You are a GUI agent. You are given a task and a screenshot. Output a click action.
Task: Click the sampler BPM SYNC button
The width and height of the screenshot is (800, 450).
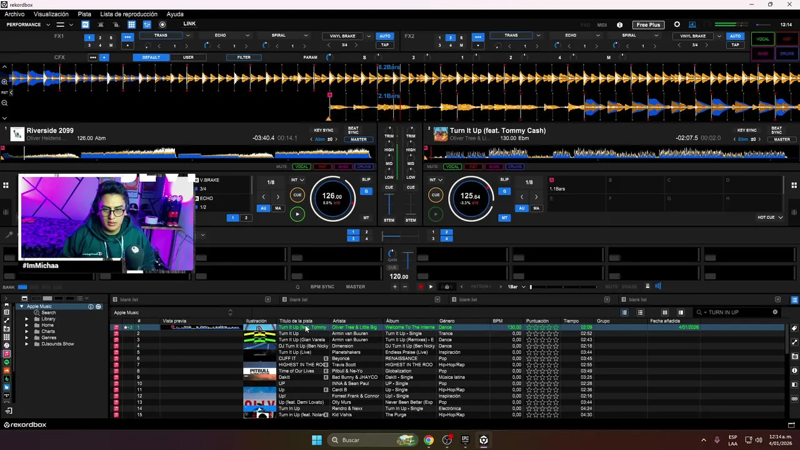[322, 287]
